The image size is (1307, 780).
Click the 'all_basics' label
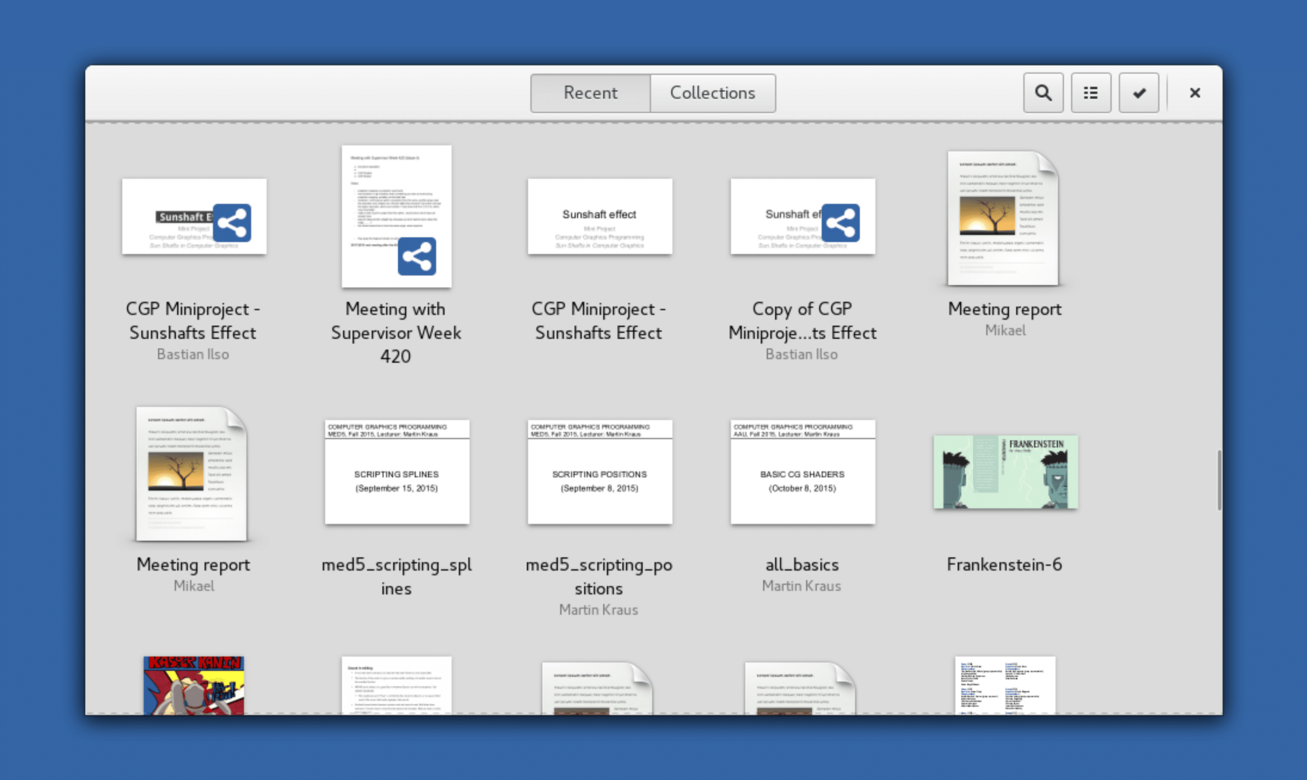802,564
